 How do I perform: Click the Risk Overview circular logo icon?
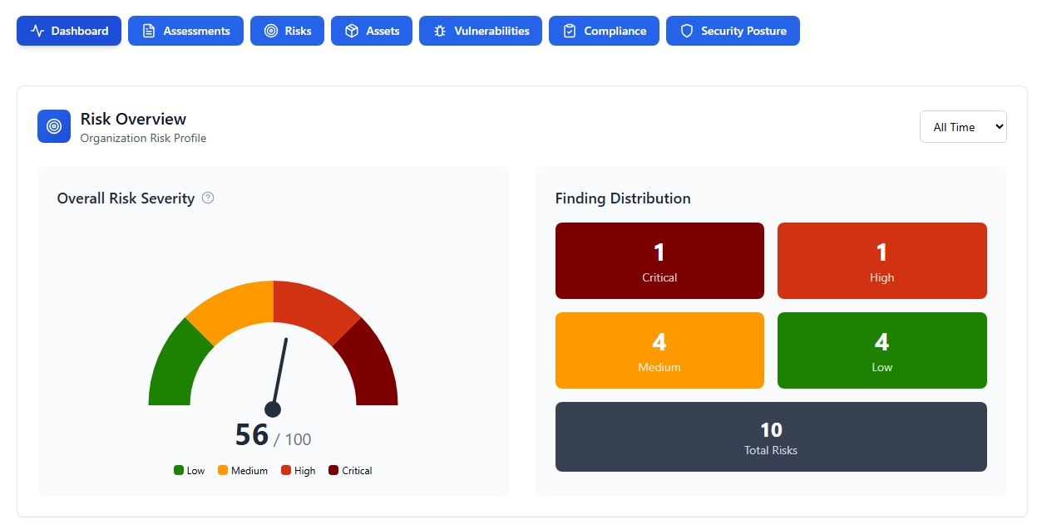[53, 126]
